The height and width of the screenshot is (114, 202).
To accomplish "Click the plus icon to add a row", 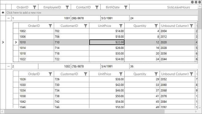I will pyautogui.click(x=3, y=13).
